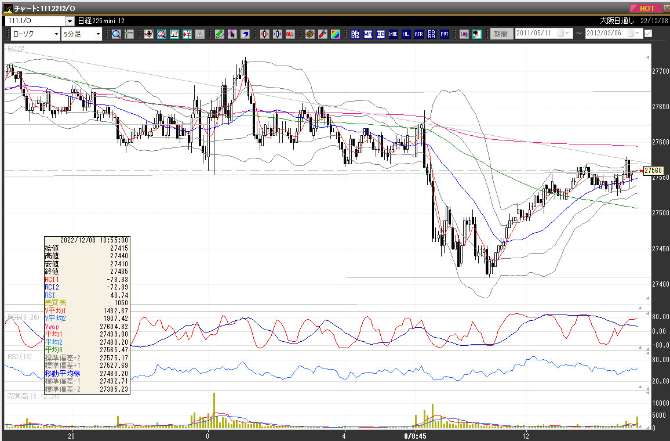This screenshot has width=670, height=441.
Task: Click the red-arrow candle shrink icon
Action: (x=264, y=34)
